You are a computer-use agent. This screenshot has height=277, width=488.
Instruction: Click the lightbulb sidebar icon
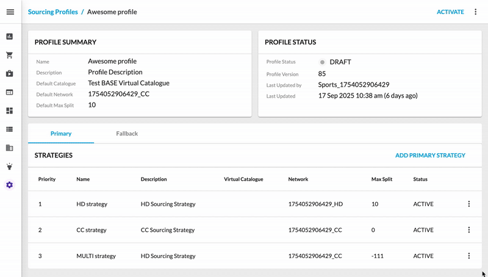10,167
